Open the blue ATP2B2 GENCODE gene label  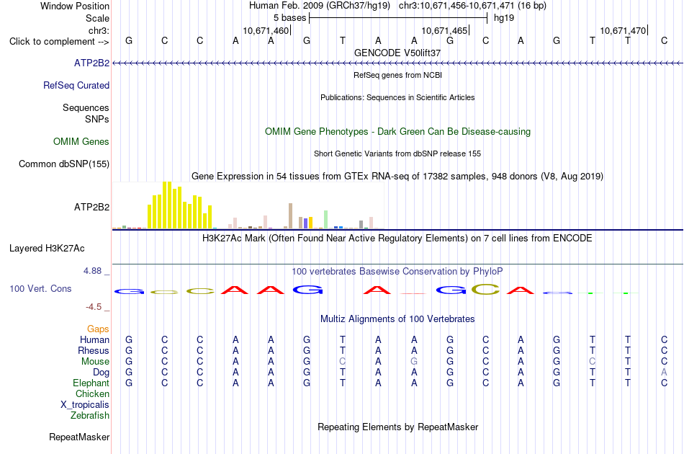(91, 63)
